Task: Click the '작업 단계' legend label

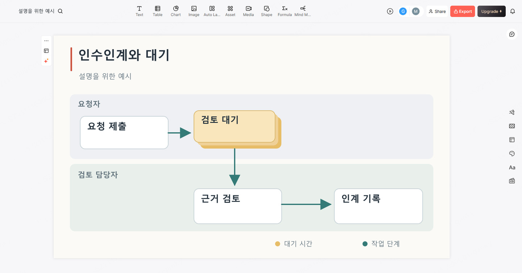Action: [x=385, y=244]
